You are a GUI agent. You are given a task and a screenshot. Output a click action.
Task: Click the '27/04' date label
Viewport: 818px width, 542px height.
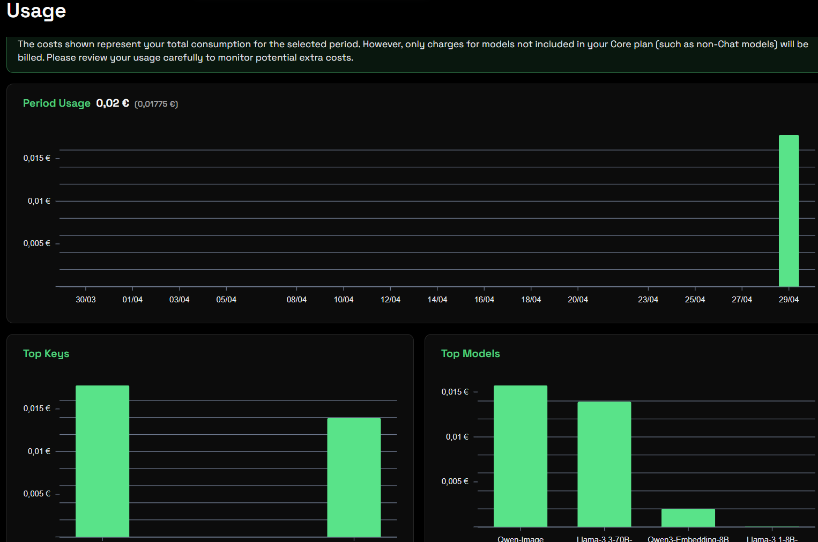742,300
